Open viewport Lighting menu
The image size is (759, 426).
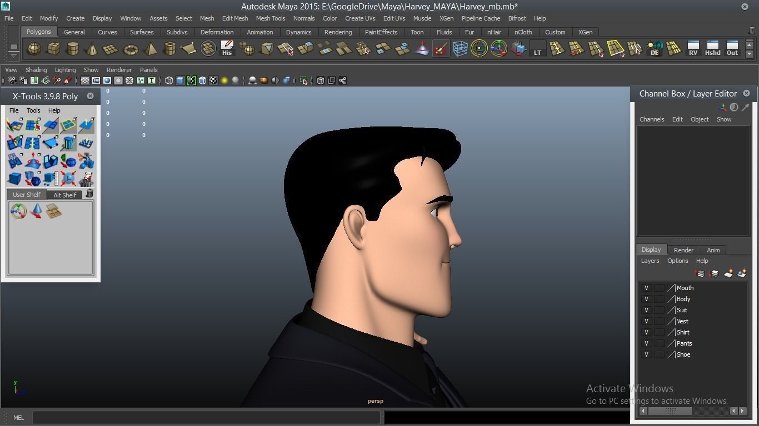point(65,70)
